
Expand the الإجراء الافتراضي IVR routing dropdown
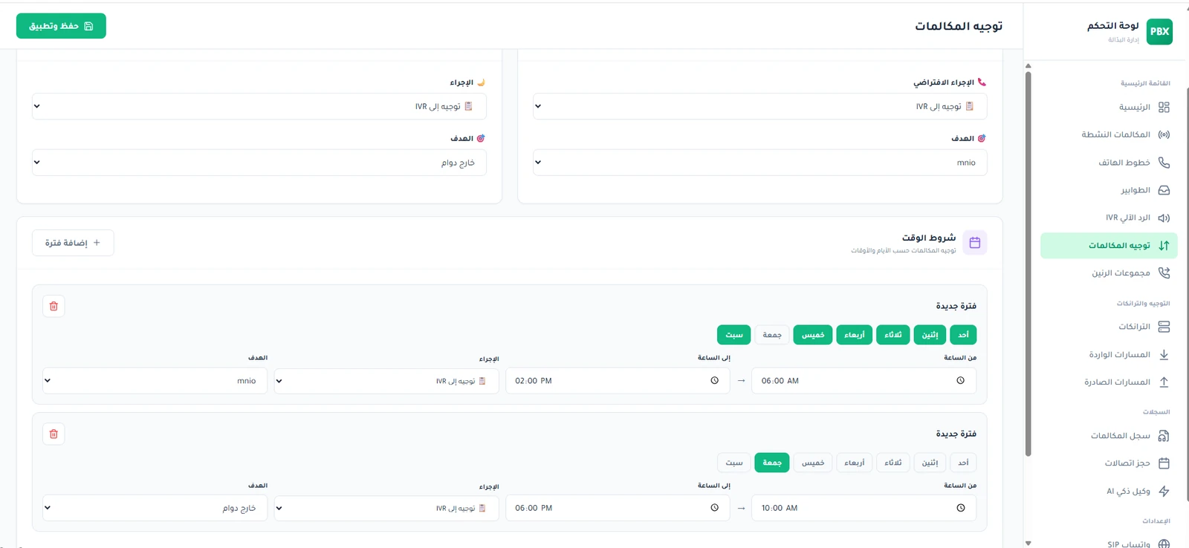click(x=760, y=106)
